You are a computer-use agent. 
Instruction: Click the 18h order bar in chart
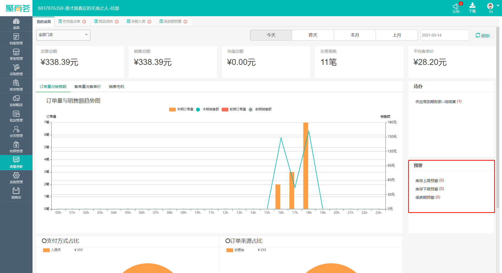pos(306,166)
